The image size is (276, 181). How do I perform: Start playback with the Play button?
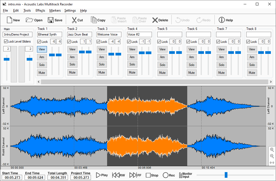98,175
